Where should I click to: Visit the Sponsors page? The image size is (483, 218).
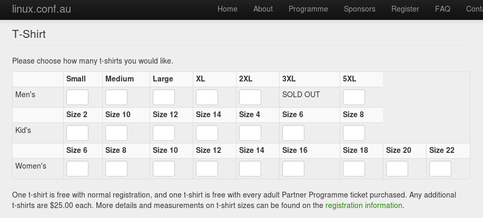359,9
